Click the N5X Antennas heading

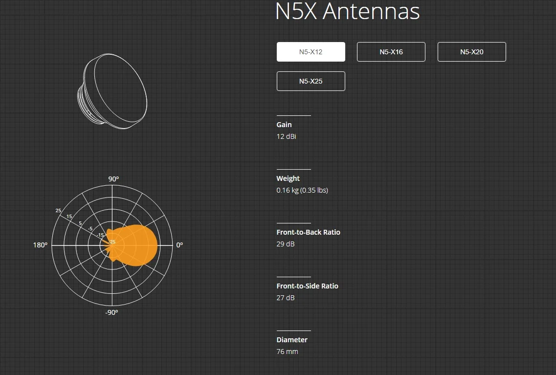pos(347,11)
